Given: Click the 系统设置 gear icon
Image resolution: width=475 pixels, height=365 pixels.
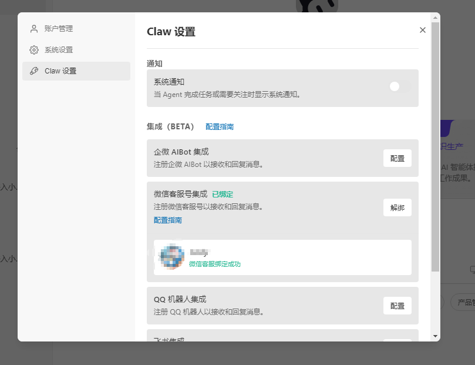Looking at the screenshot, I should coord(34,50).
